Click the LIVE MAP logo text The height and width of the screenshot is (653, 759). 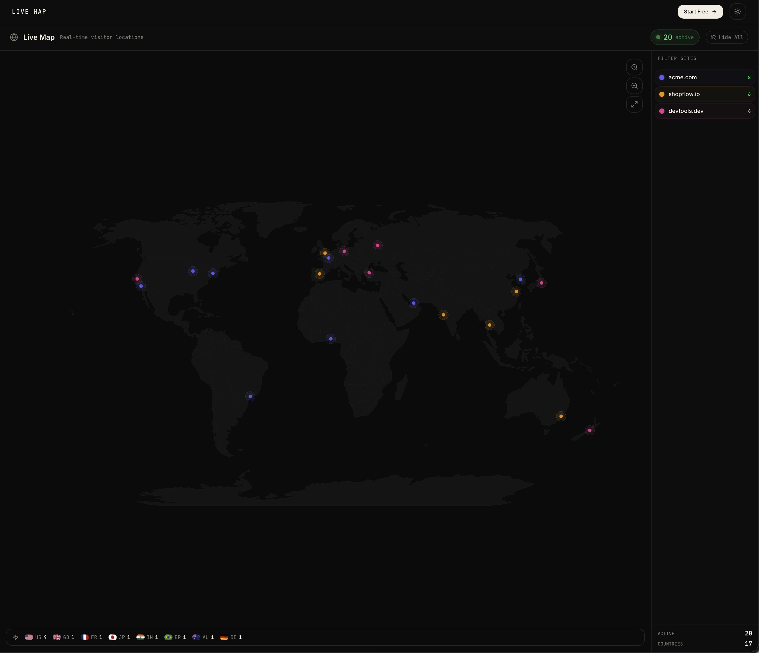[29, 12]
